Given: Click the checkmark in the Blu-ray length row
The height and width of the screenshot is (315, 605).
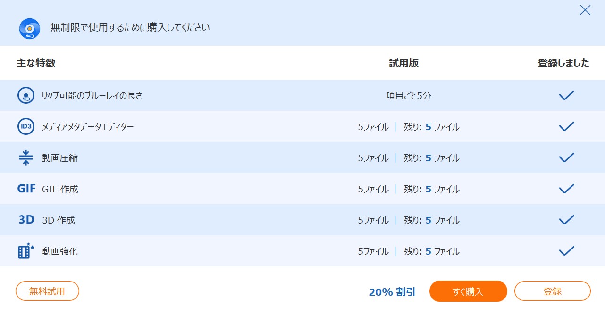Looking at the screenshot, I should tap(566, 95).
